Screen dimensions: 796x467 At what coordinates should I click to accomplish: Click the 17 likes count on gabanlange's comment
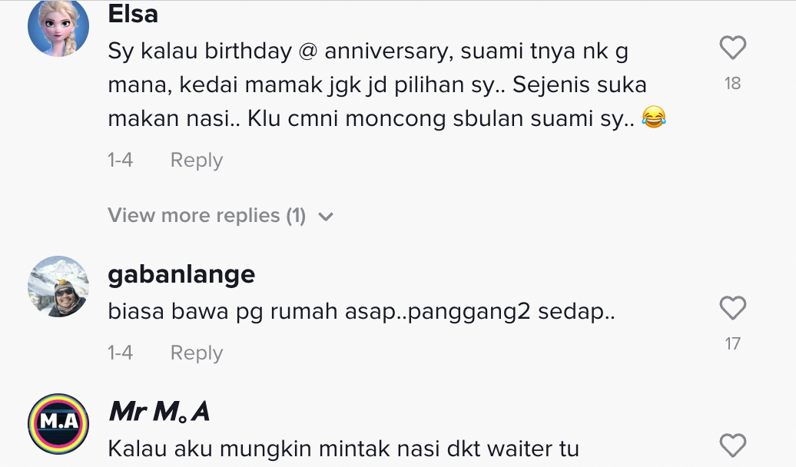732,343
